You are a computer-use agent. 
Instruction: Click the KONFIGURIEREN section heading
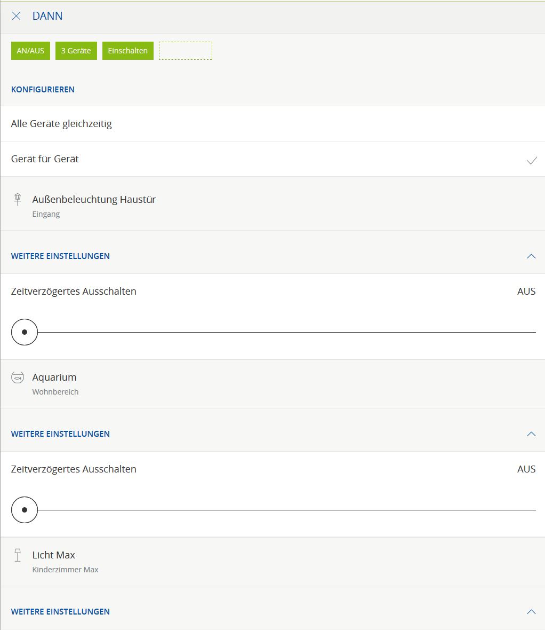tap(43, 90)
